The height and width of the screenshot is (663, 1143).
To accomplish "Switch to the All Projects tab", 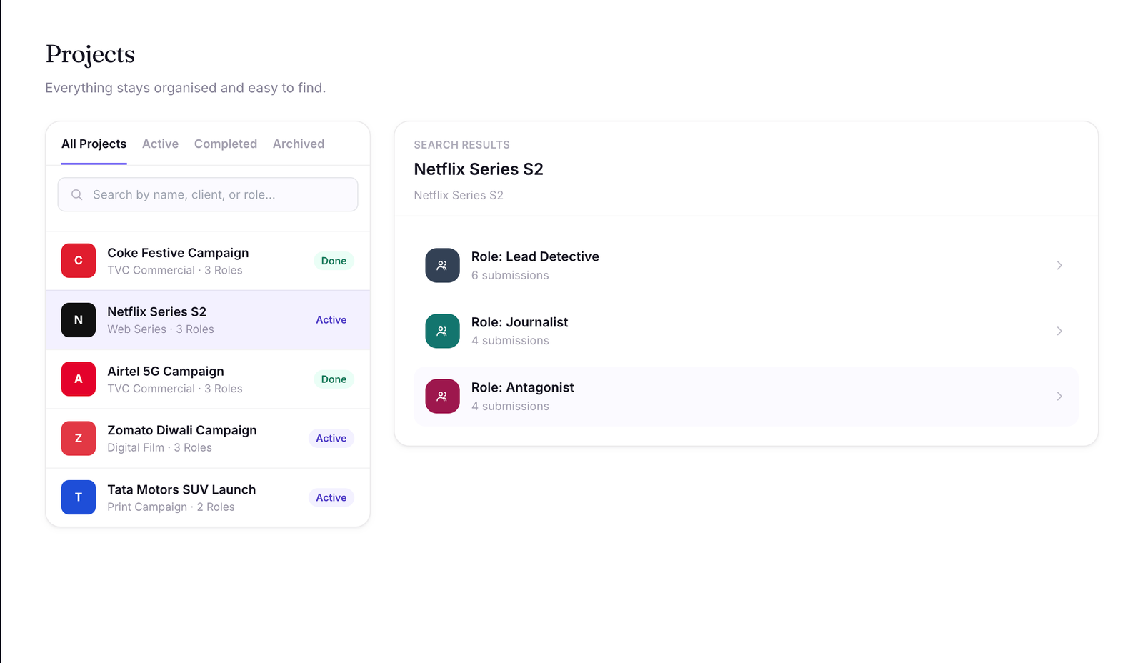I will click(94, 144).
